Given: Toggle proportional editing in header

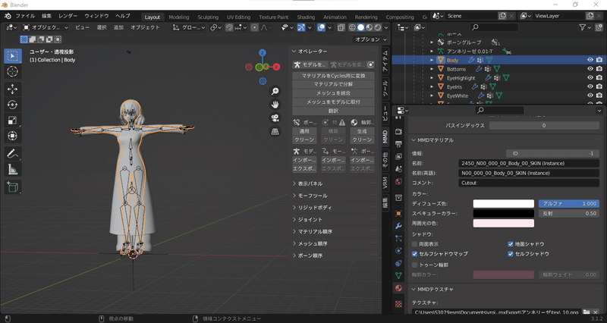Looking at the screenshot, I should click(x=254, y=27).
